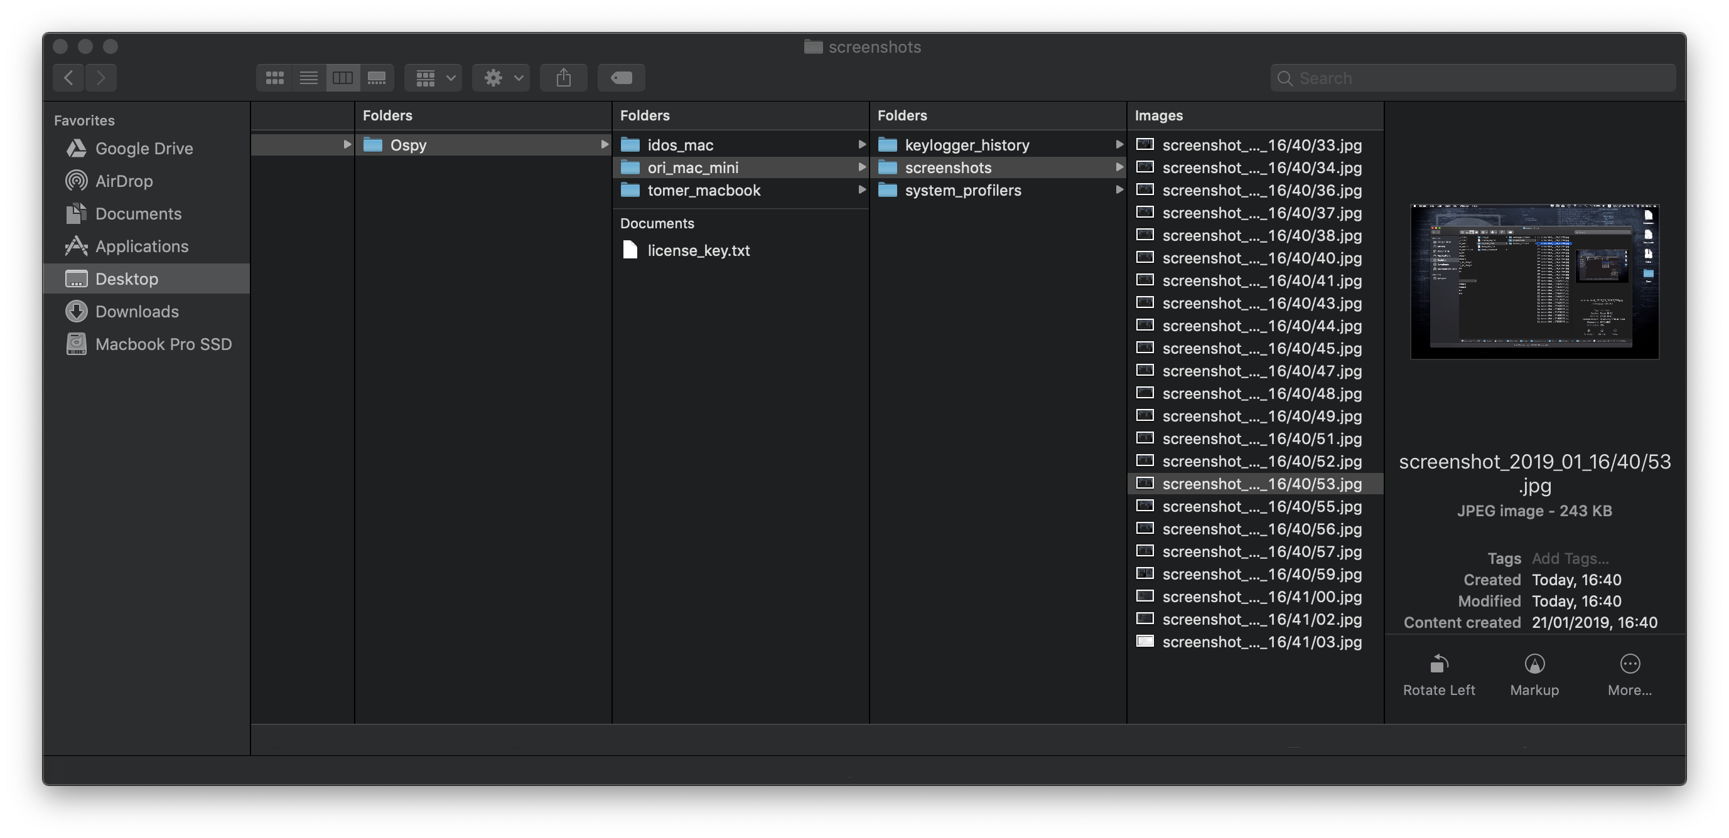Image resolution: width=1729 pixels, height=838 pixels.
Task: Switch to list view mode
Action: point(309,78)
